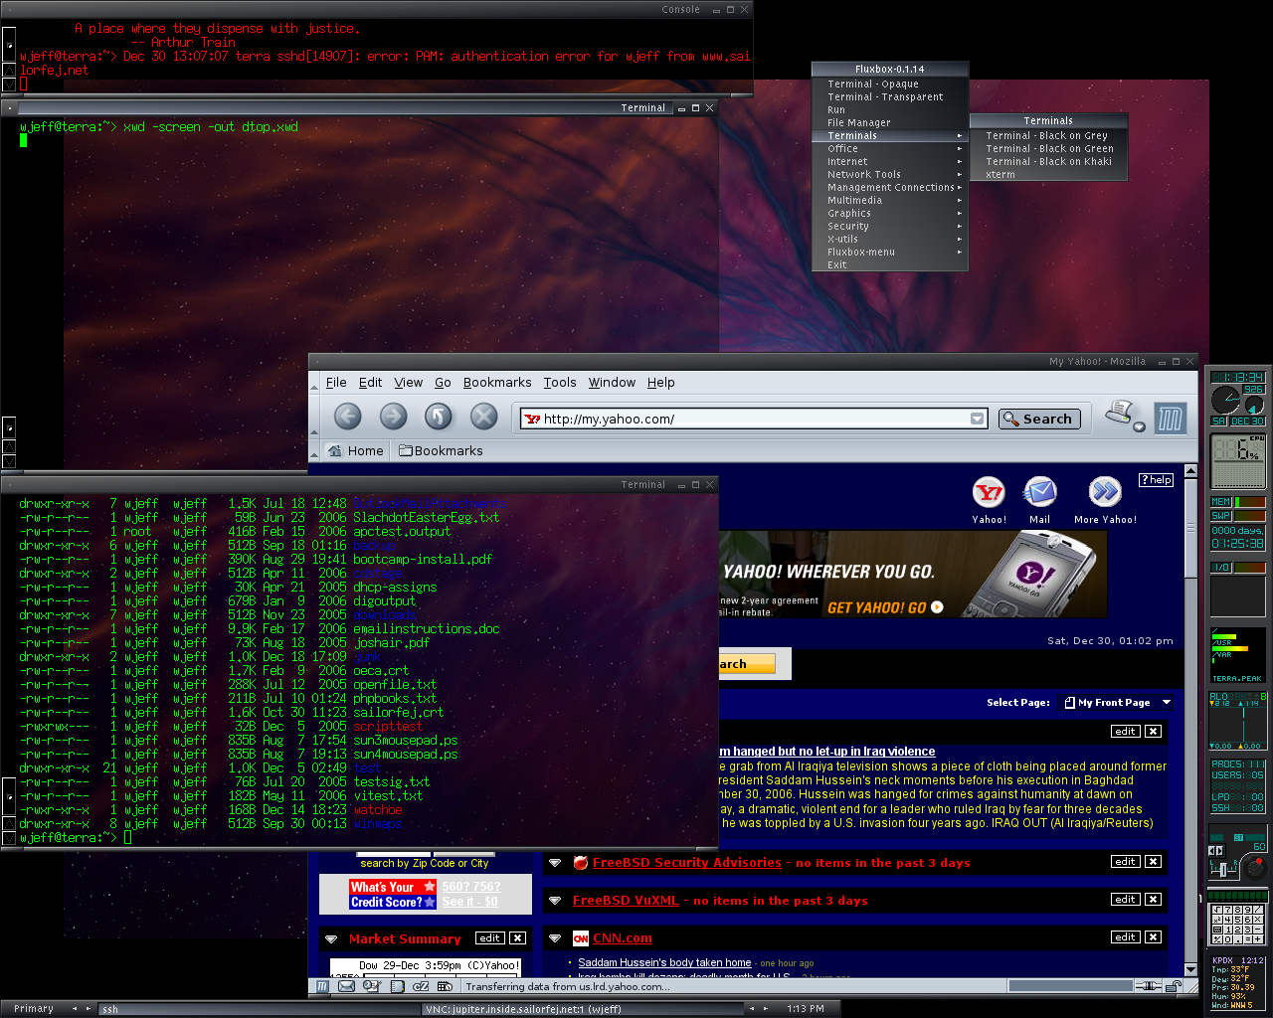The height and width of the screenshot is (1018, 1273).
Task: Click the disk usage dockapp showing TERRA.PEAK
Action: pyautogui.click(x=1237, y=655)
